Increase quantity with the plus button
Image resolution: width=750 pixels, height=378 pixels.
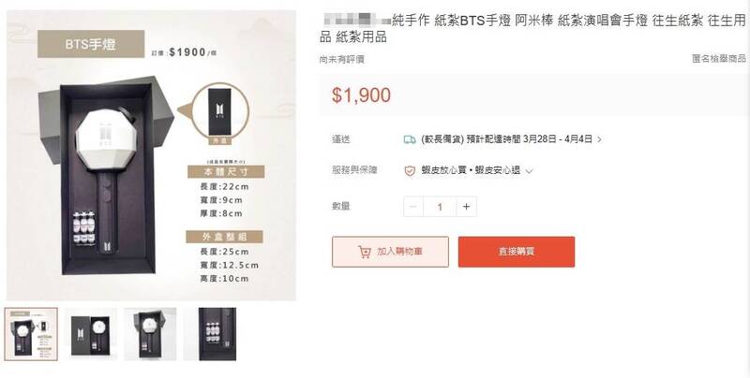[x=466, y=207]
